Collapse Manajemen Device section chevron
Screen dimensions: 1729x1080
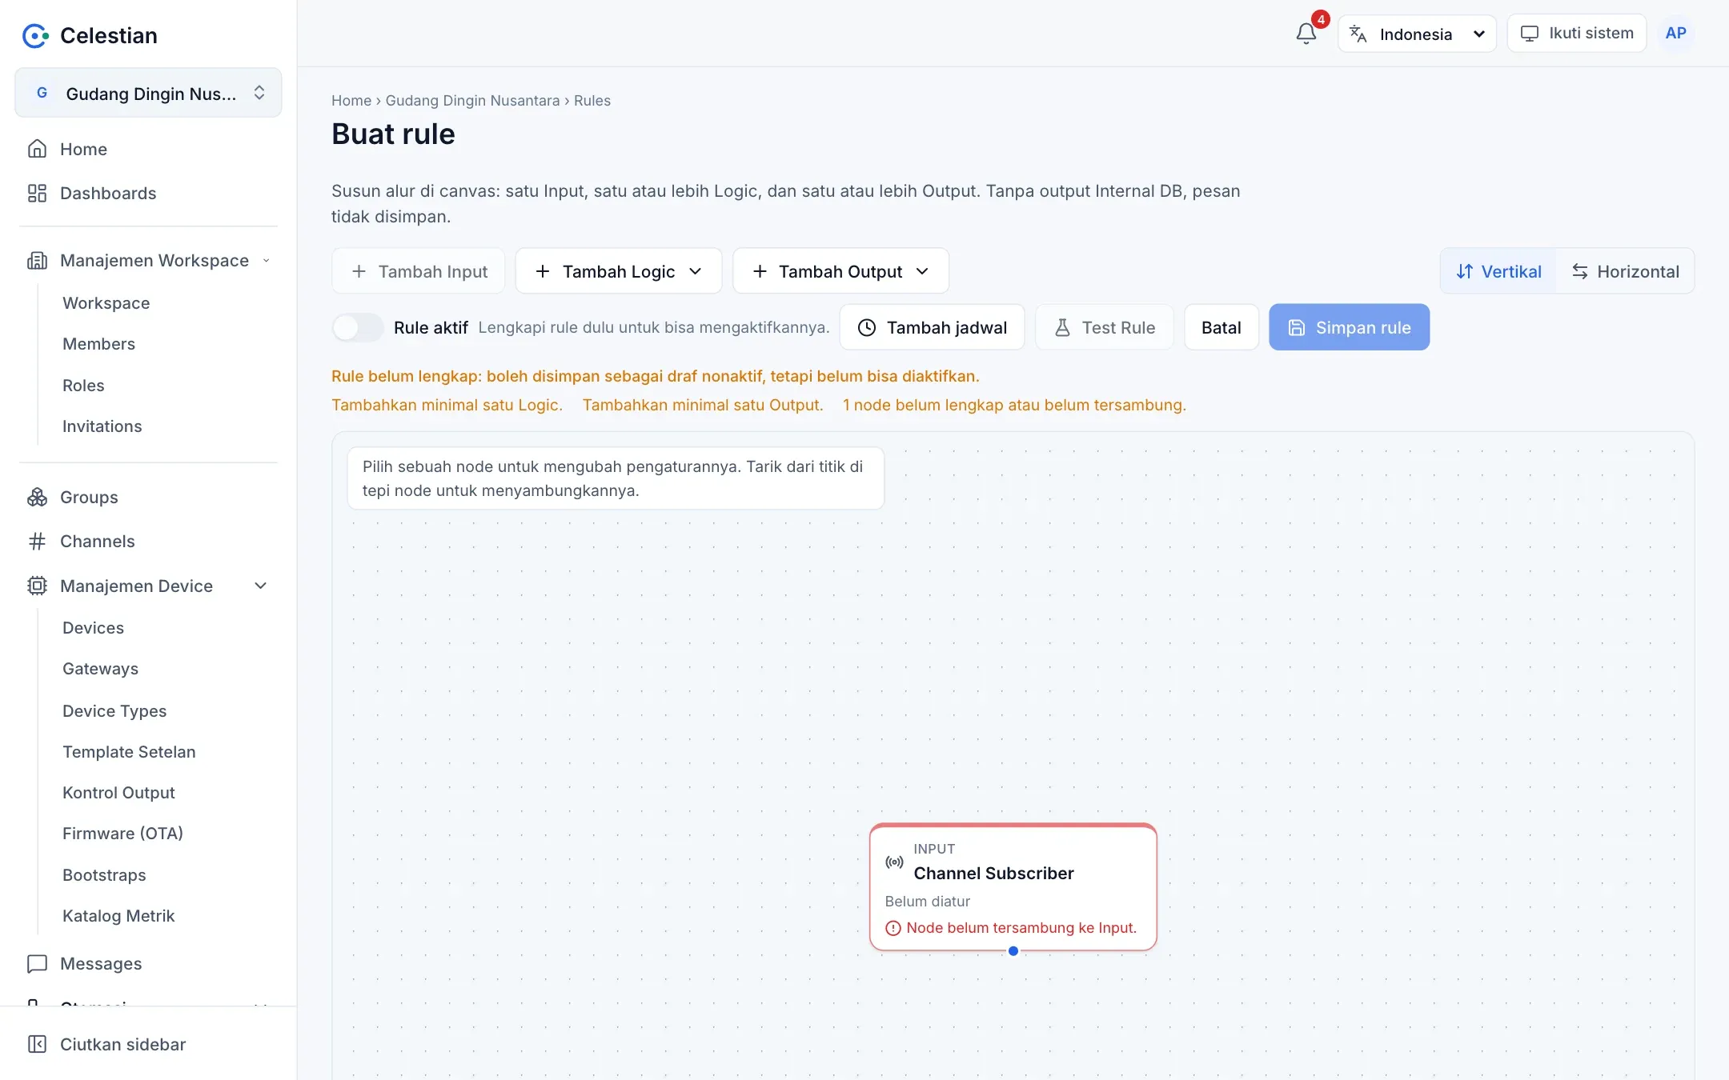tap(260, 586)
